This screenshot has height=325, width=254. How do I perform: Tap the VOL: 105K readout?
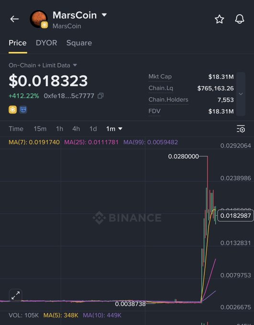[x=23, y=315]
